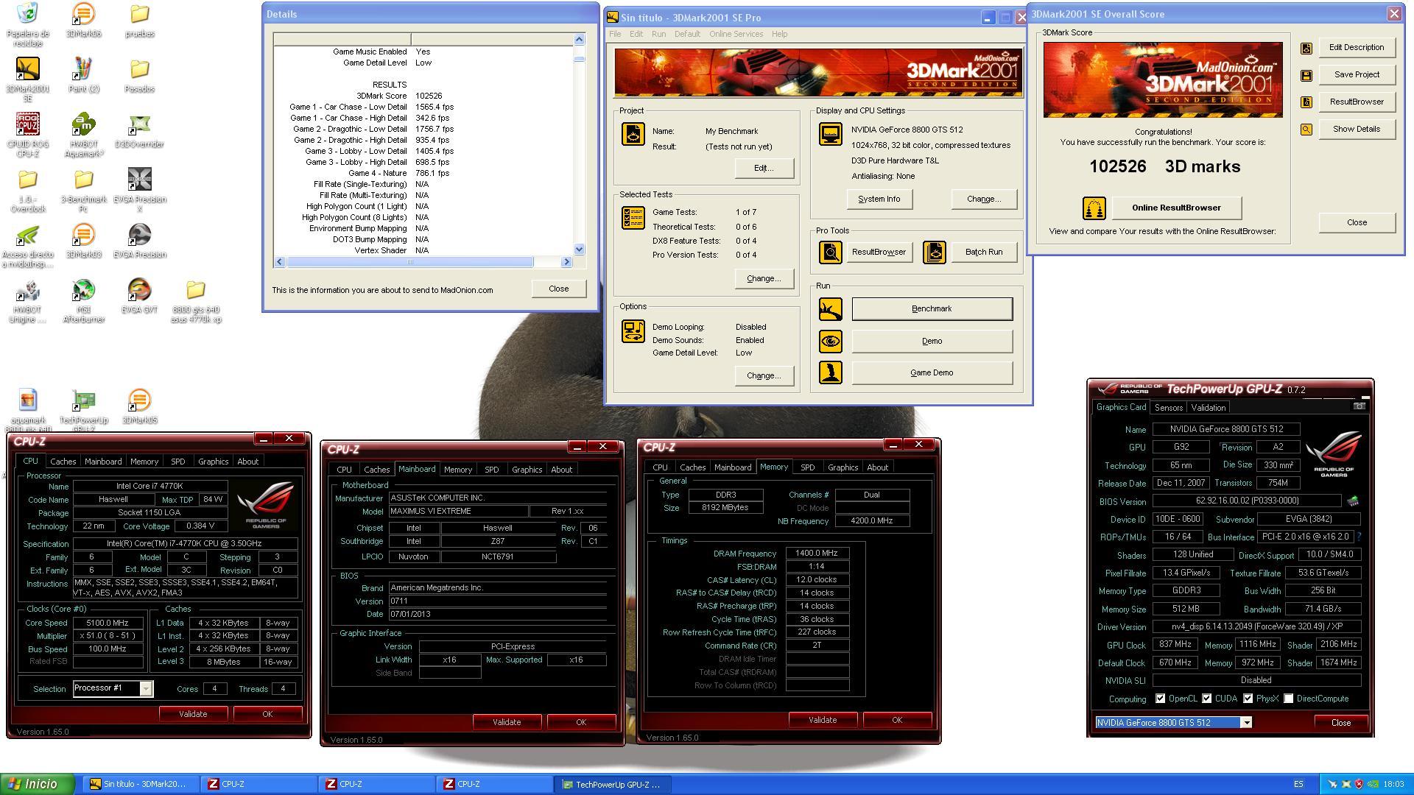The width and height of the screenshot is (1414, 795).
Task: Launch 3DMark03 desktop icon
Action: click(x=83, y=241)
